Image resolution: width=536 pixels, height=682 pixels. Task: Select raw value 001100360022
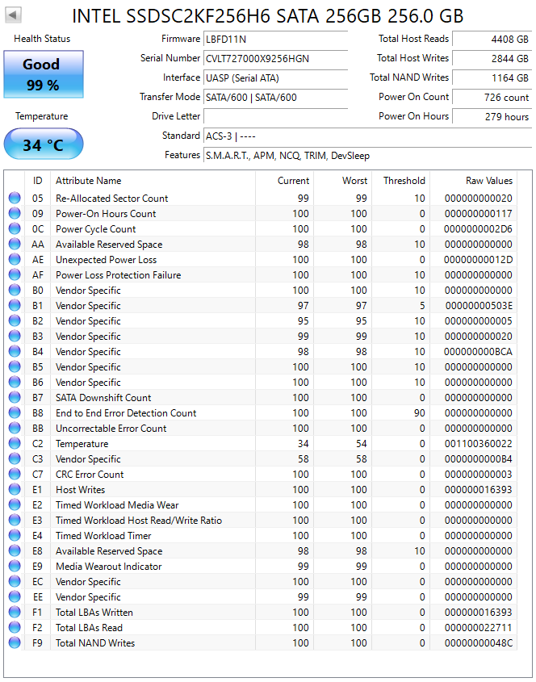[479, 444]
